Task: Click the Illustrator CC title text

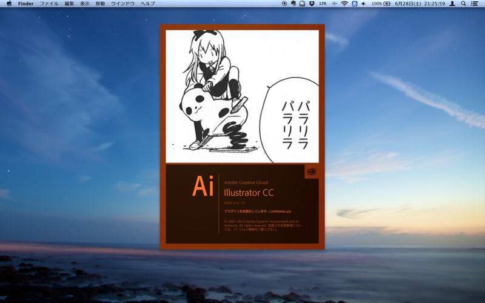Action: (249, 193)
